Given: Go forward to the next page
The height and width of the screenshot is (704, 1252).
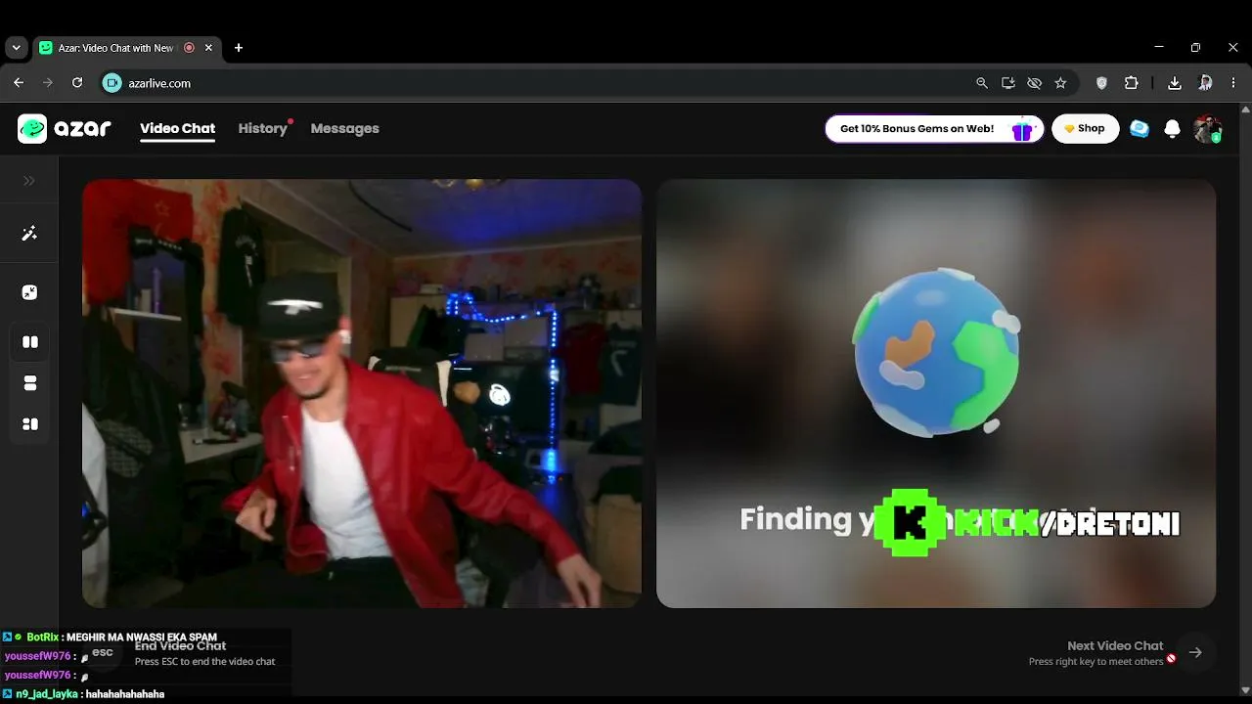Looking at the screenshot, I should pyautogui.click(x=48, y=83).
